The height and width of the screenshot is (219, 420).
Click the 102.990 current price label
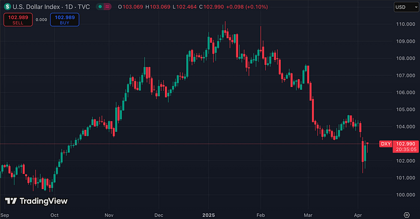pyautogui.click(x=406, y=144)
